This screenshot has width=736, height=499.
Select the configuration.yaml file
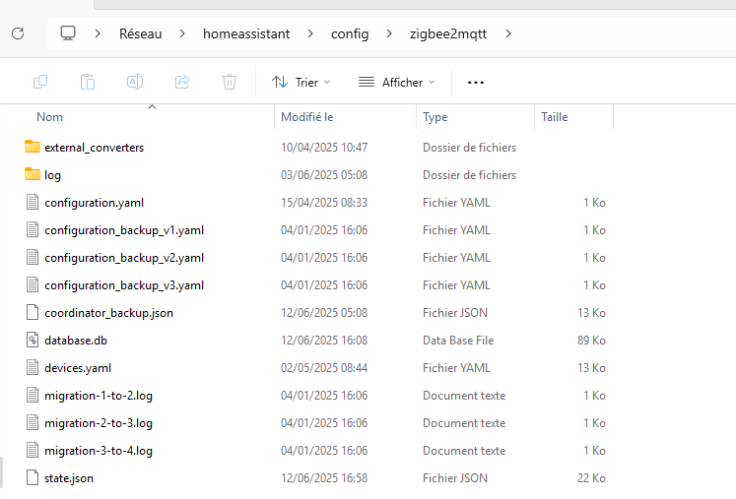(94, 203)
